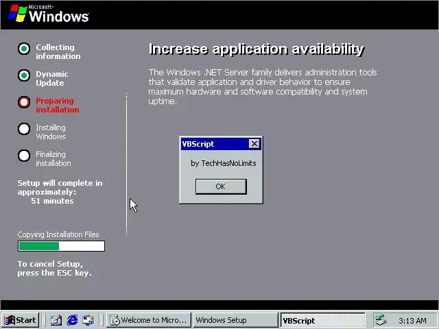Image resolution: width=439 pixels, height=329 pixels.
Task: Click the Microsoft Windows logo
Action: 49,14
